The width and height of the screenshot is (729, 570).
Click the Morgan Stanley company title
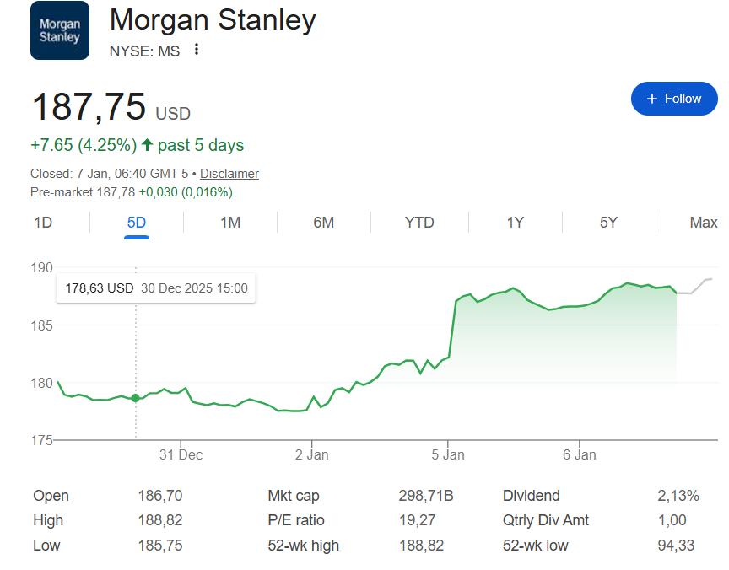(213, 20)
